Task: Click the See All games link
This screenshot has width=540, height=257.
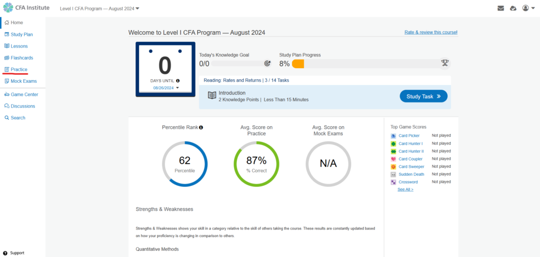Action: 405,189
